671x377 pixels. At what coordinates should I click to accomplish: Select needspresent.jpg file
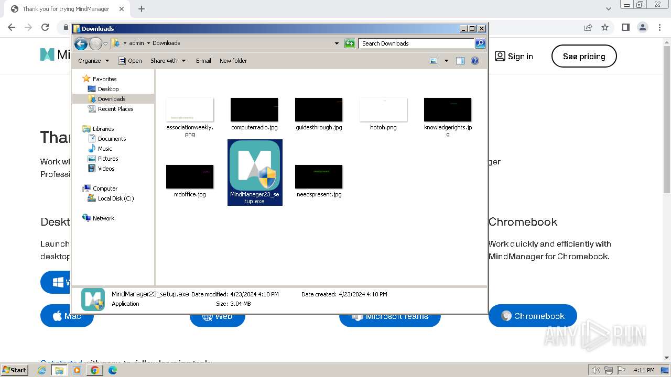click(x=319, y=181)
